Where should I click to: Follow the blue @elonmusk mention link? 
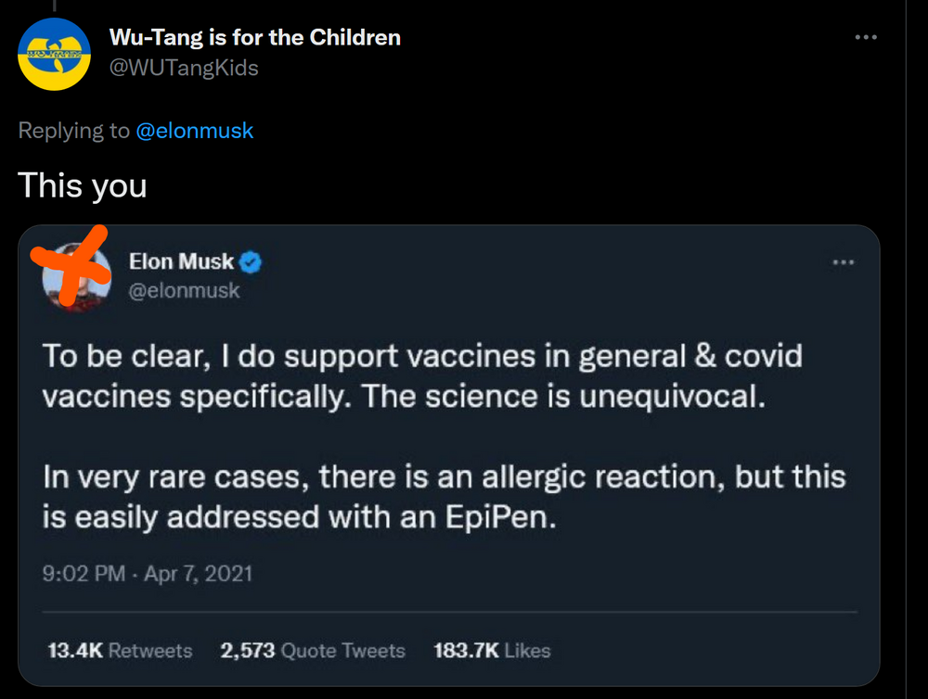(195, 131)
